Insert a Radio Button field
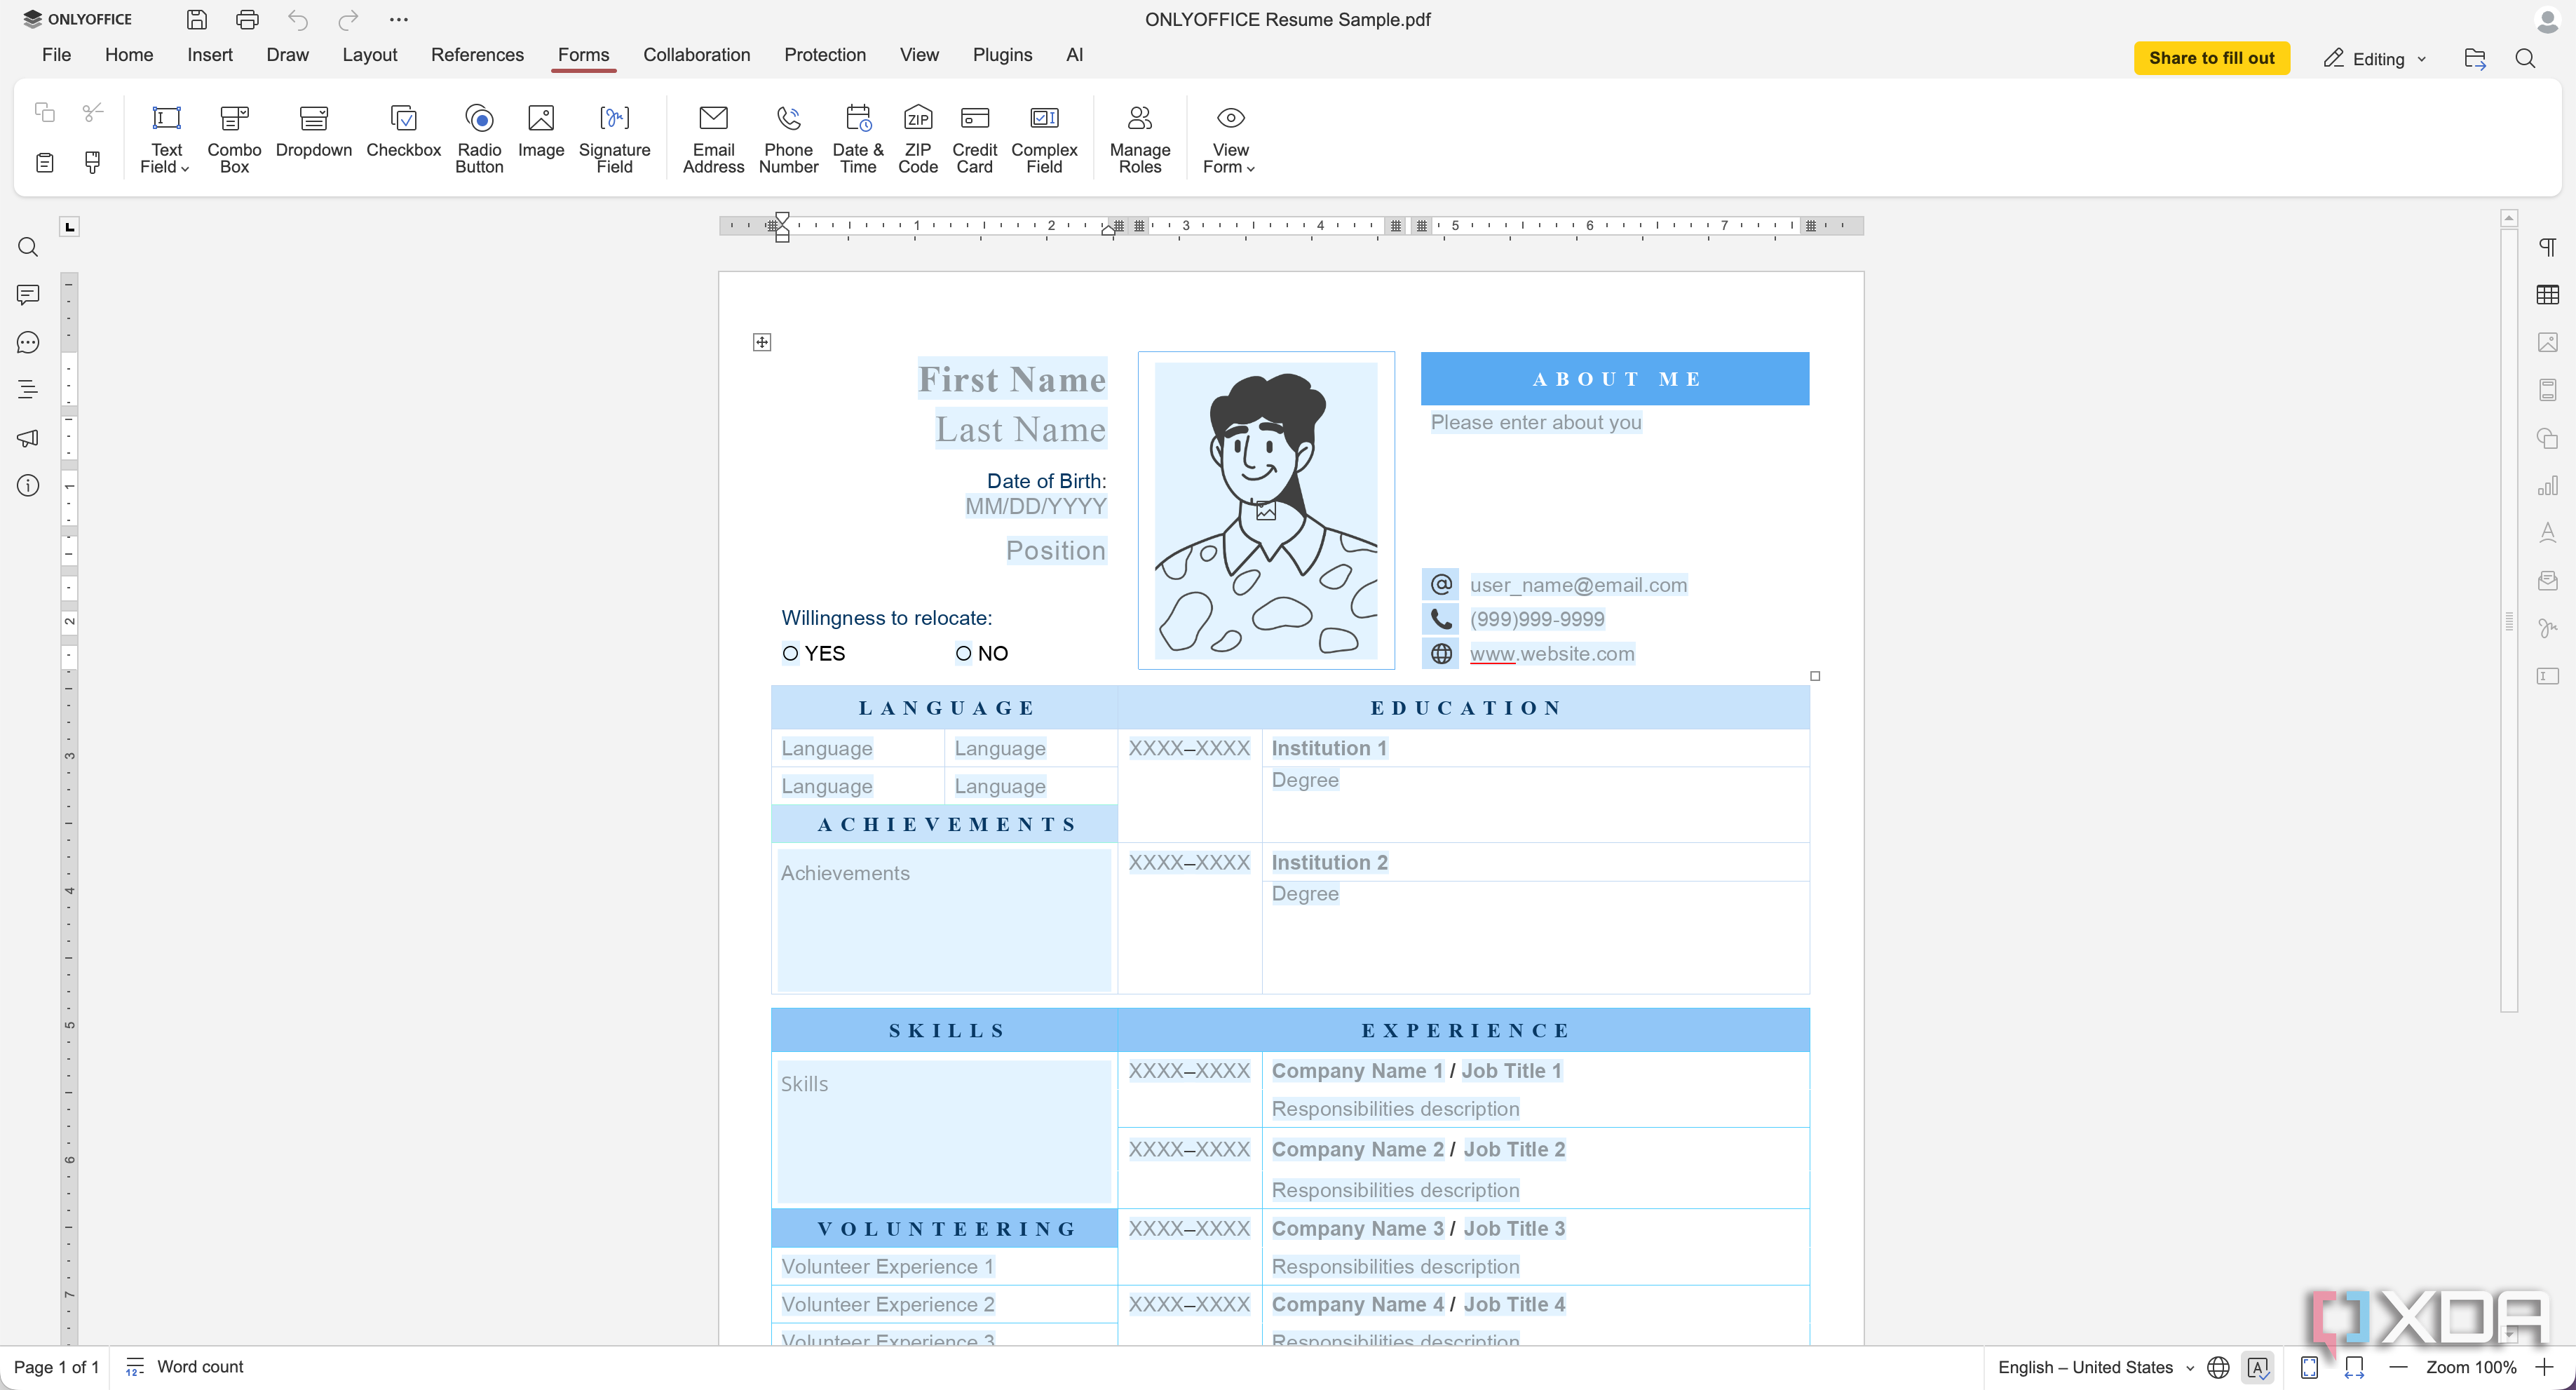Viewport: 2576px width, 1390px height. point(479,139)
